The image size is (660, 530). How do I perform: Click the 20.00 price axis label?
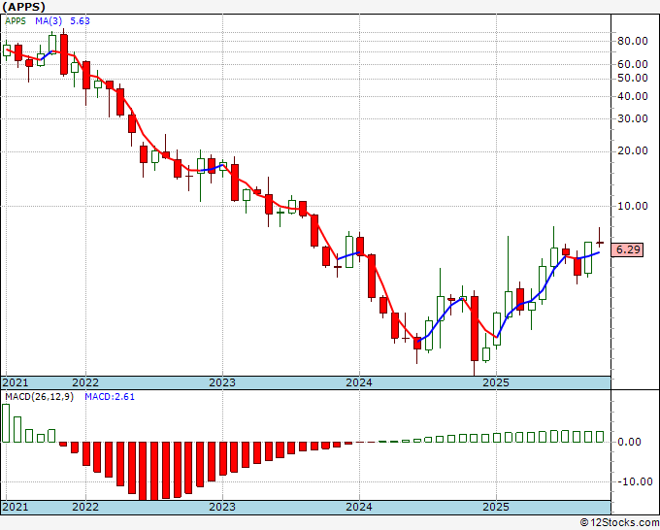tap(632, 150)
